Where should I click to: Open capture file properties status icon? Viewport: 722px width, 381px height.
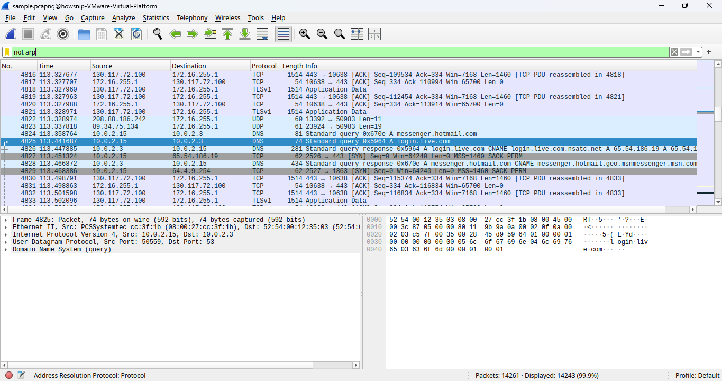click(21, 375)
